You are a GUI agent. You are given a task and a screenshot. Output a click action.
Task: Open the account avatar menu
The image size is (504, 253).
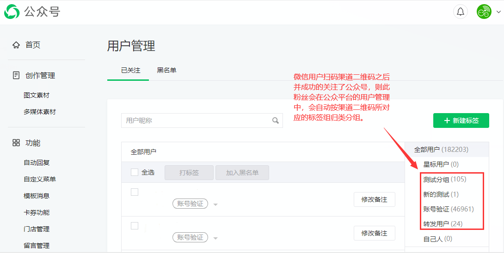484,12
